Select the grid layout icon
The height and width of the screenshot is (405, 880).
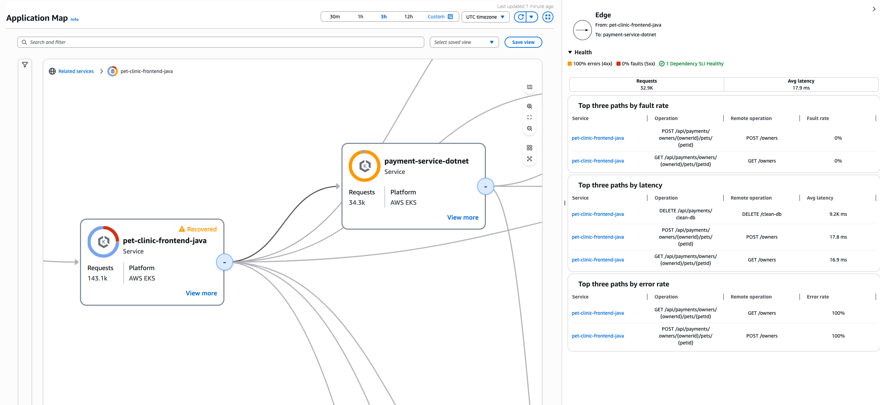point(530,148)
